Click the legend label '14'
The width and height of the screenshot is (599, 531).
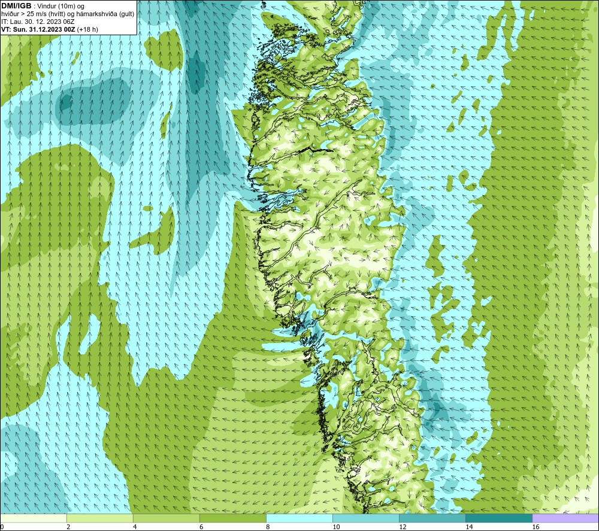coord(469,527)
